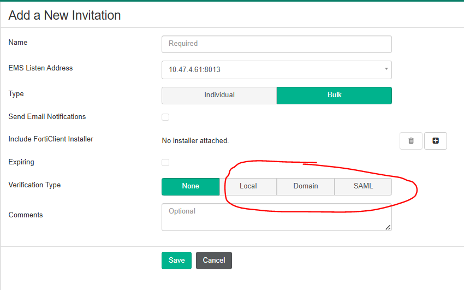Grab the Comments box resize handle
The height and width of the screenshot is (290, 464).
click(x=388, y=227)
